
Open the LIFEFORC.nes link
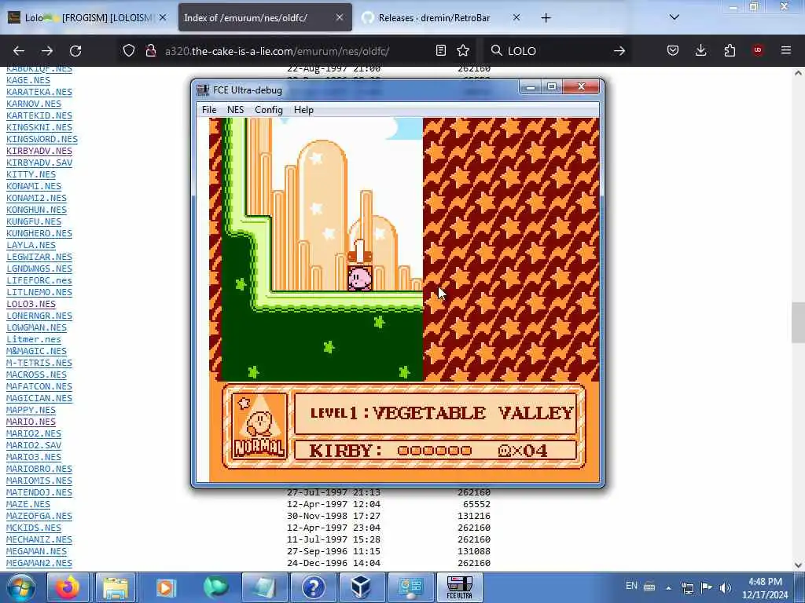39,280
